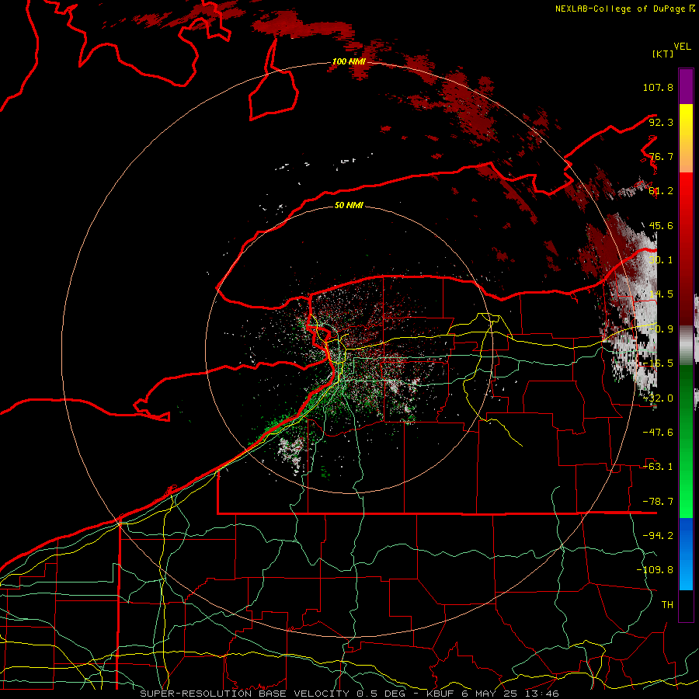Click the 100 NMI range ring label
The width and height of the screenshot is (699, 699).
tap(349, 61)
